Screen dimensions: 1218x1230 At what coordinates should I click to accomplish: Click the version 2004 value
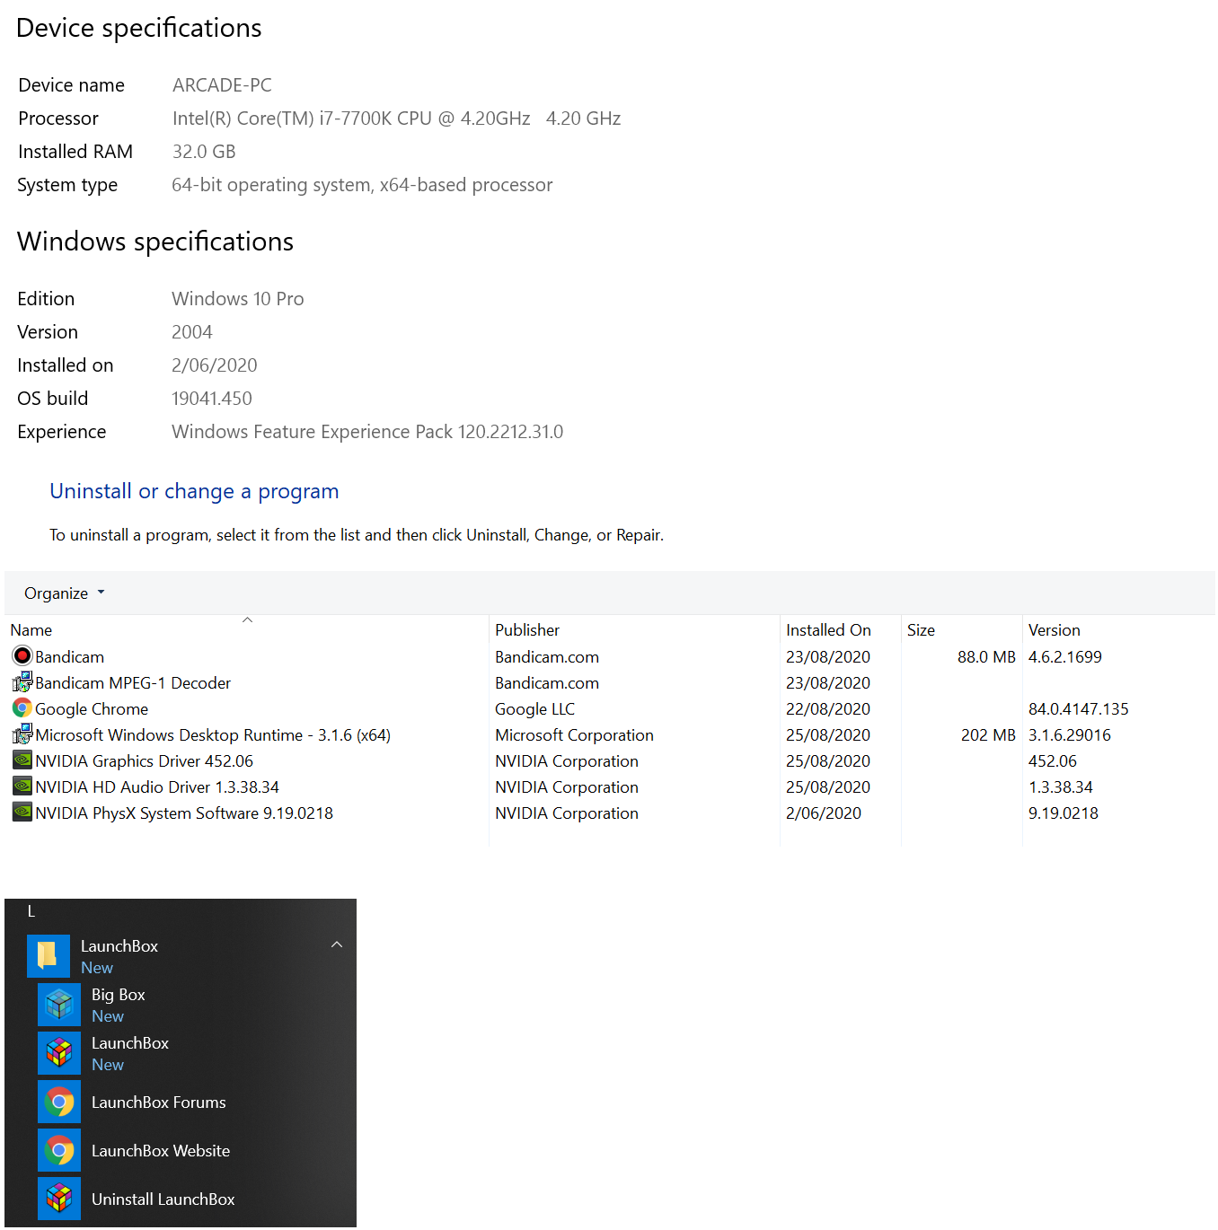(192, 332)
